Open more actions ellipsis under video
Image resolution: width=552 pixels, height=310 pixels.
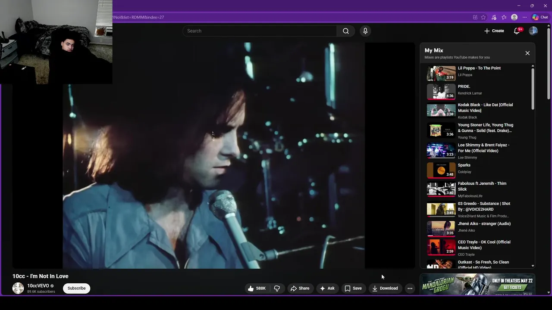410,288
